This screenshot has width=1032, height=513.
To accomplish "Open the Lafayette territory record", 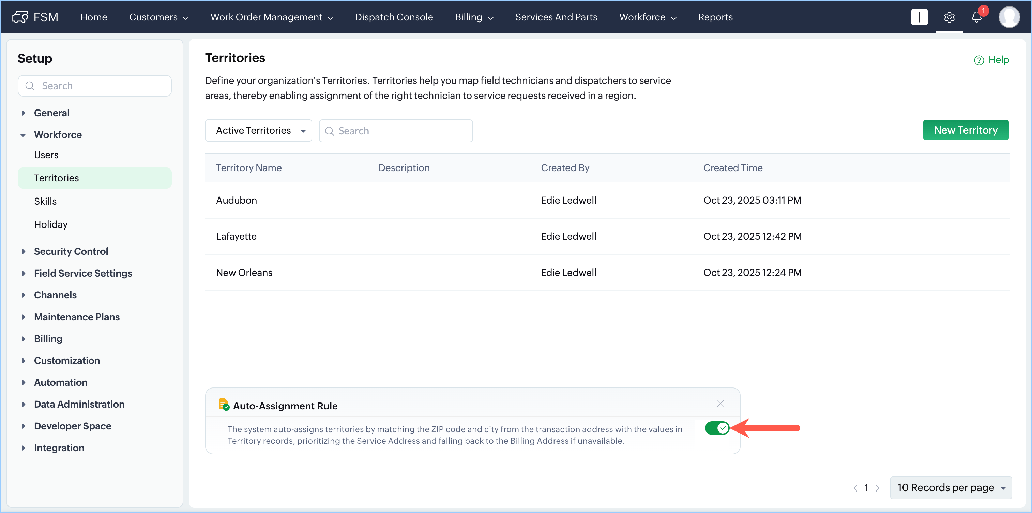I will tap(236, 236).
